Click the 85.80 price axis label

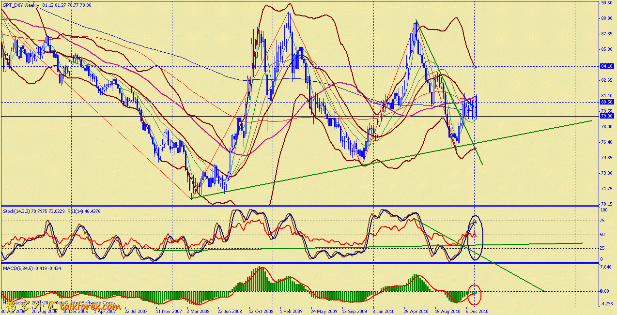pyautogui.click(x=607, y=49)
